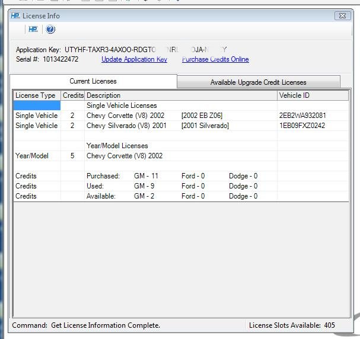The width and height of the screenshot is (360, 339).
Task: Click the Get License Information Complete status message
Action: (x=106, y=325)
